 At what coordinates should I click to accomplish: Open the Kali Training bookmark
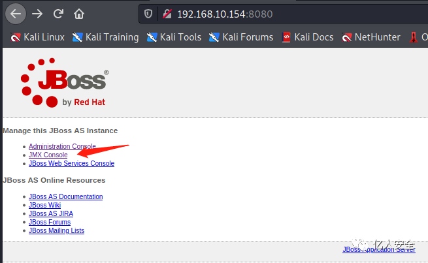point(106,37)
